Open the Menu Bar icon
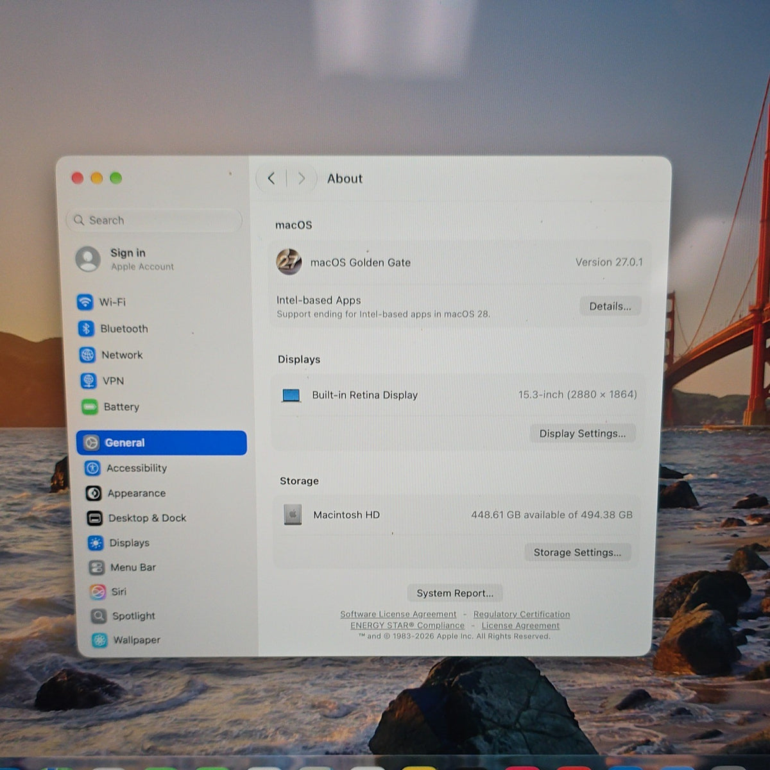Viewport: 770px width, 770px height. [97, 567]
